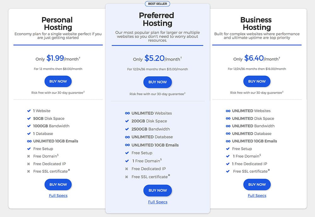
Task: Click top BUY NOW for Personal Hosting
Action: point(58,81)
